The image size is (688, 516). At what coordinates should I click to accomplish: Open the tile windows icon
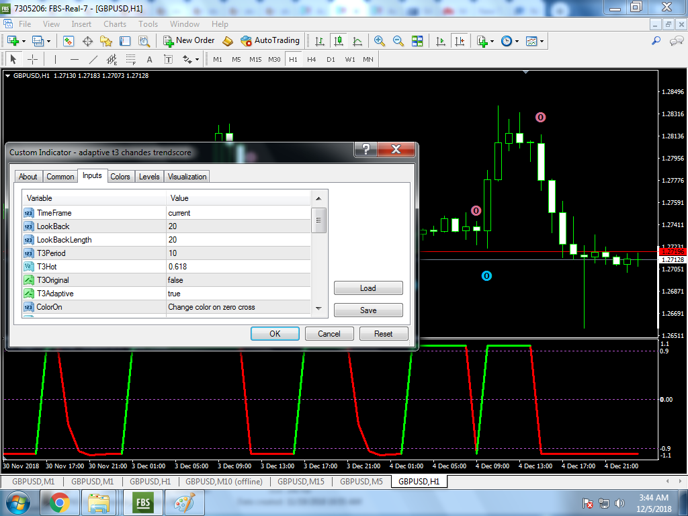coord(417,41)
